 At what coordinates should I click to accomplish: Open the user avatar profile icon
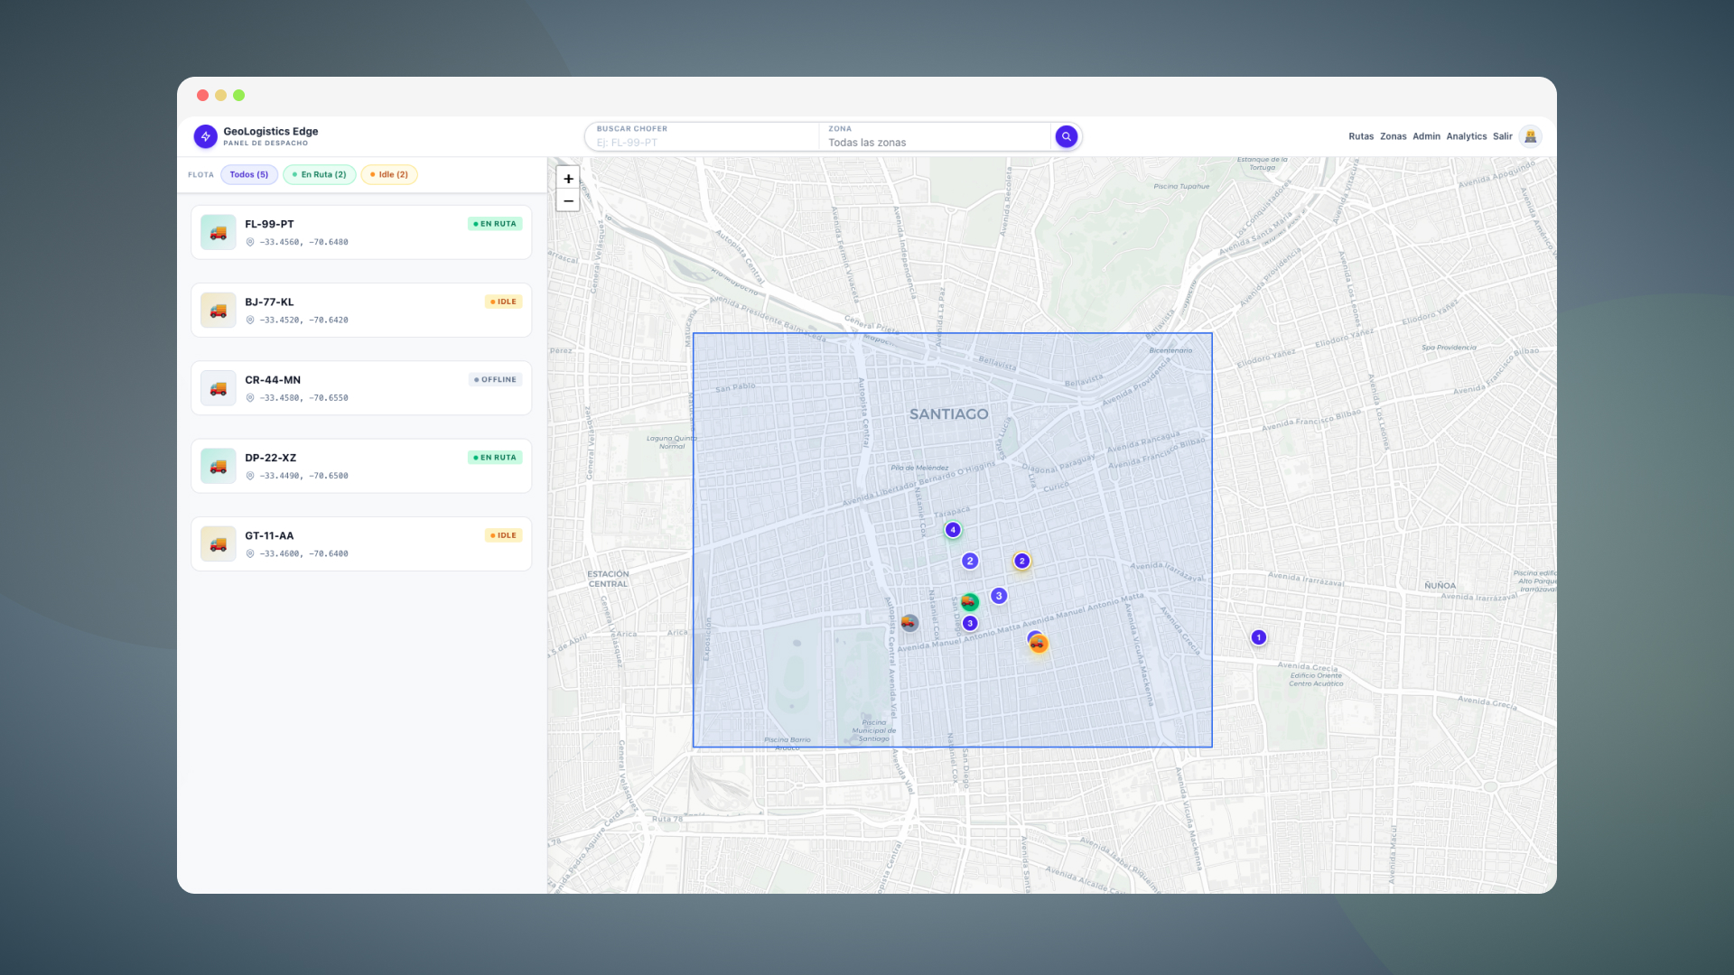(x=1530, y=136)
